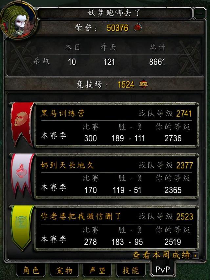Switch to the 宠物 tab
This screenshot has height=280, width=210.
coord(64,270)
